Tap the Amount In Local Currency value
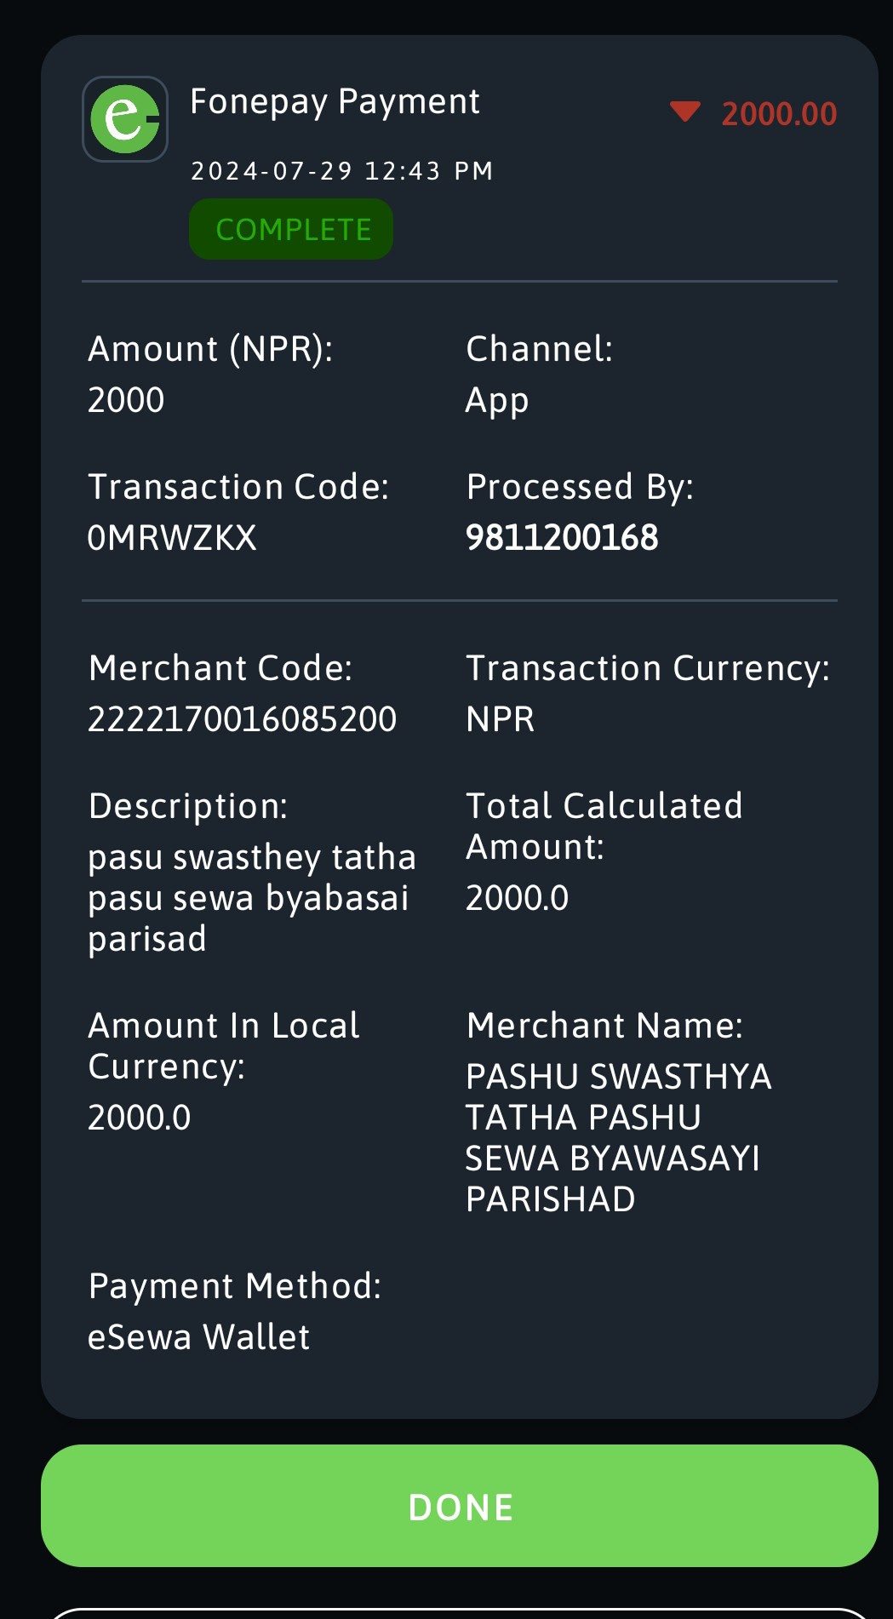Image resolution: width=893 pixels, height=1619 pixels. pos(140,1118)
